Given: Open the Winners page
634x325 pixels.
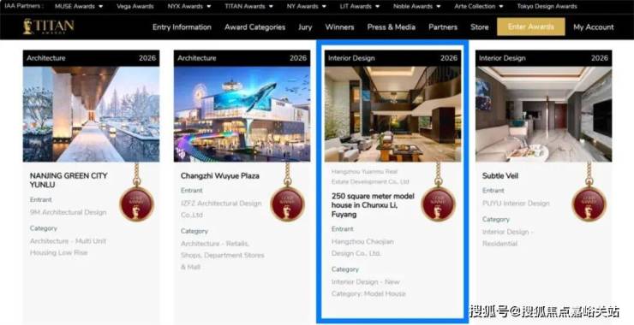Looking at the screenshot, I should click(x=339, y=27).
